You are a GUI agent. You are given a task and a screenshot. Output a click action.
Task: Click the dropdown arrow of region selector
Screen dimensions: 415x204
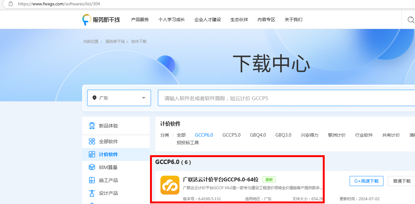pos(144,98)
